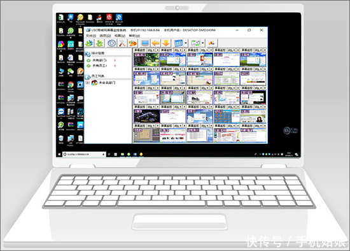Viewport: 350px width, 251px height.
Task: Click the 统计信息 section header
Action: tap(97, 54)
